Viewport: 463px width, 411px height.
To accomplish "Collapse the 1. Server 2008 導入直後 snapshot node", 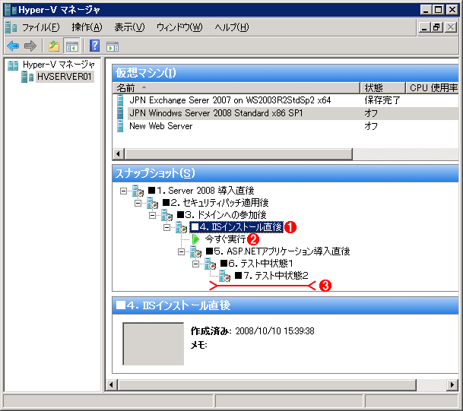I will click(123, 191).
